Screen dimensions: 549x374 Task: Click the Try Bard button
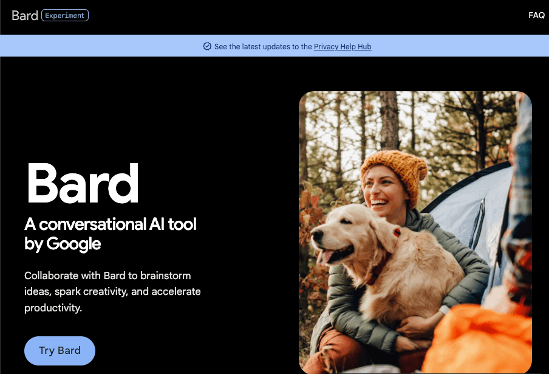tap(60, 350)
